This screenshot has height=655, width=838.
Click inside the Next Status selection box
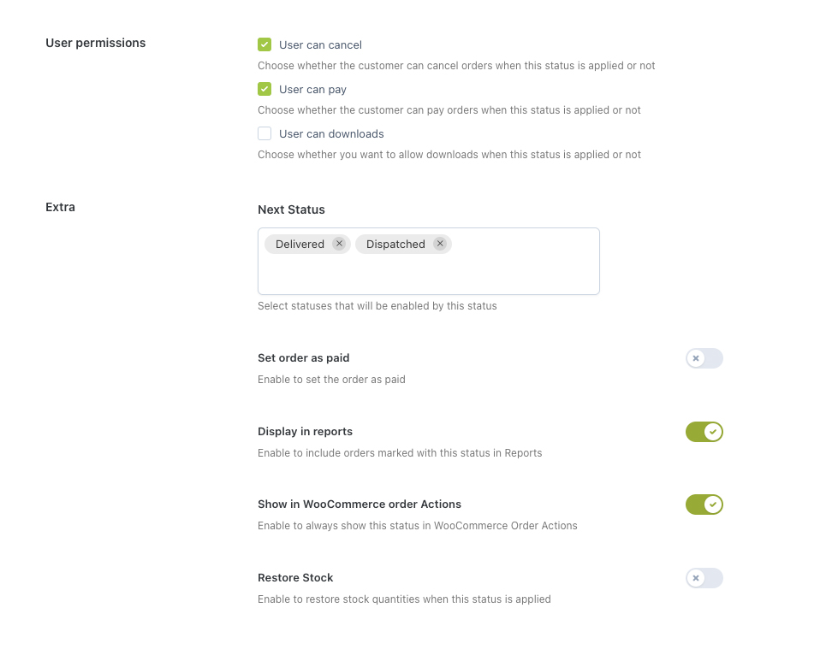[428, 274]
